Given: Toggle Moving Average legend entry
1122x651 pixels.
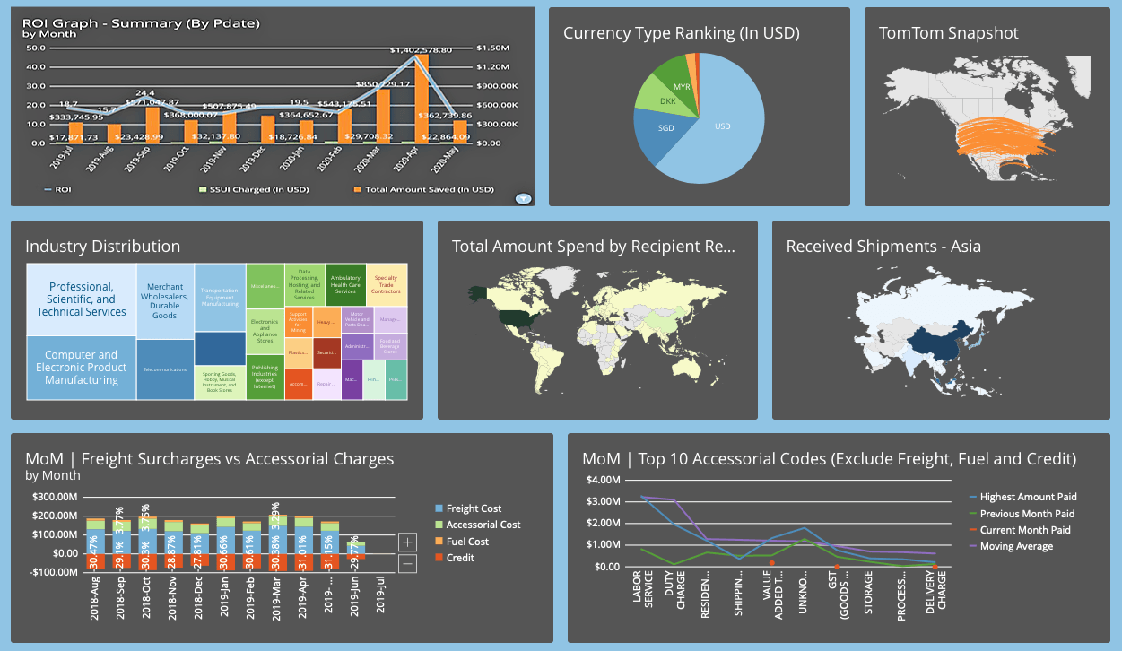Looking at the screenshot, I should click(x=1016, y=546).
